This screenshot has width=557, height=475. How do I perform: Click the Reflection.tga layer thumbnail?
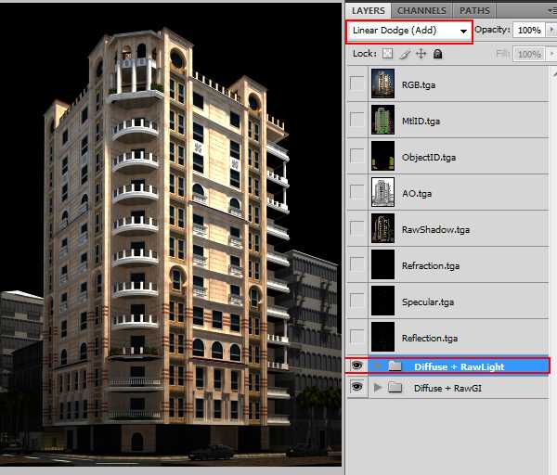click(382, 337)
